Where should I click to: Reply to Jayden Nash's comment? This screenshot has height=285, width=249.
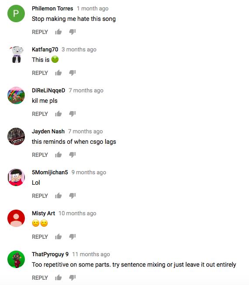(x=40, y=155)
